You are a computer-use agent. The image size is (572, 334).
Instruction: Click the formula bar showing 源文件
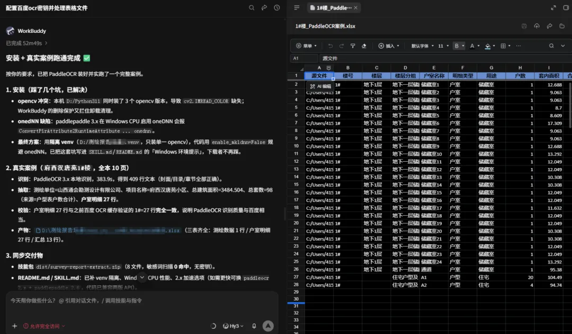pos(445,58)
